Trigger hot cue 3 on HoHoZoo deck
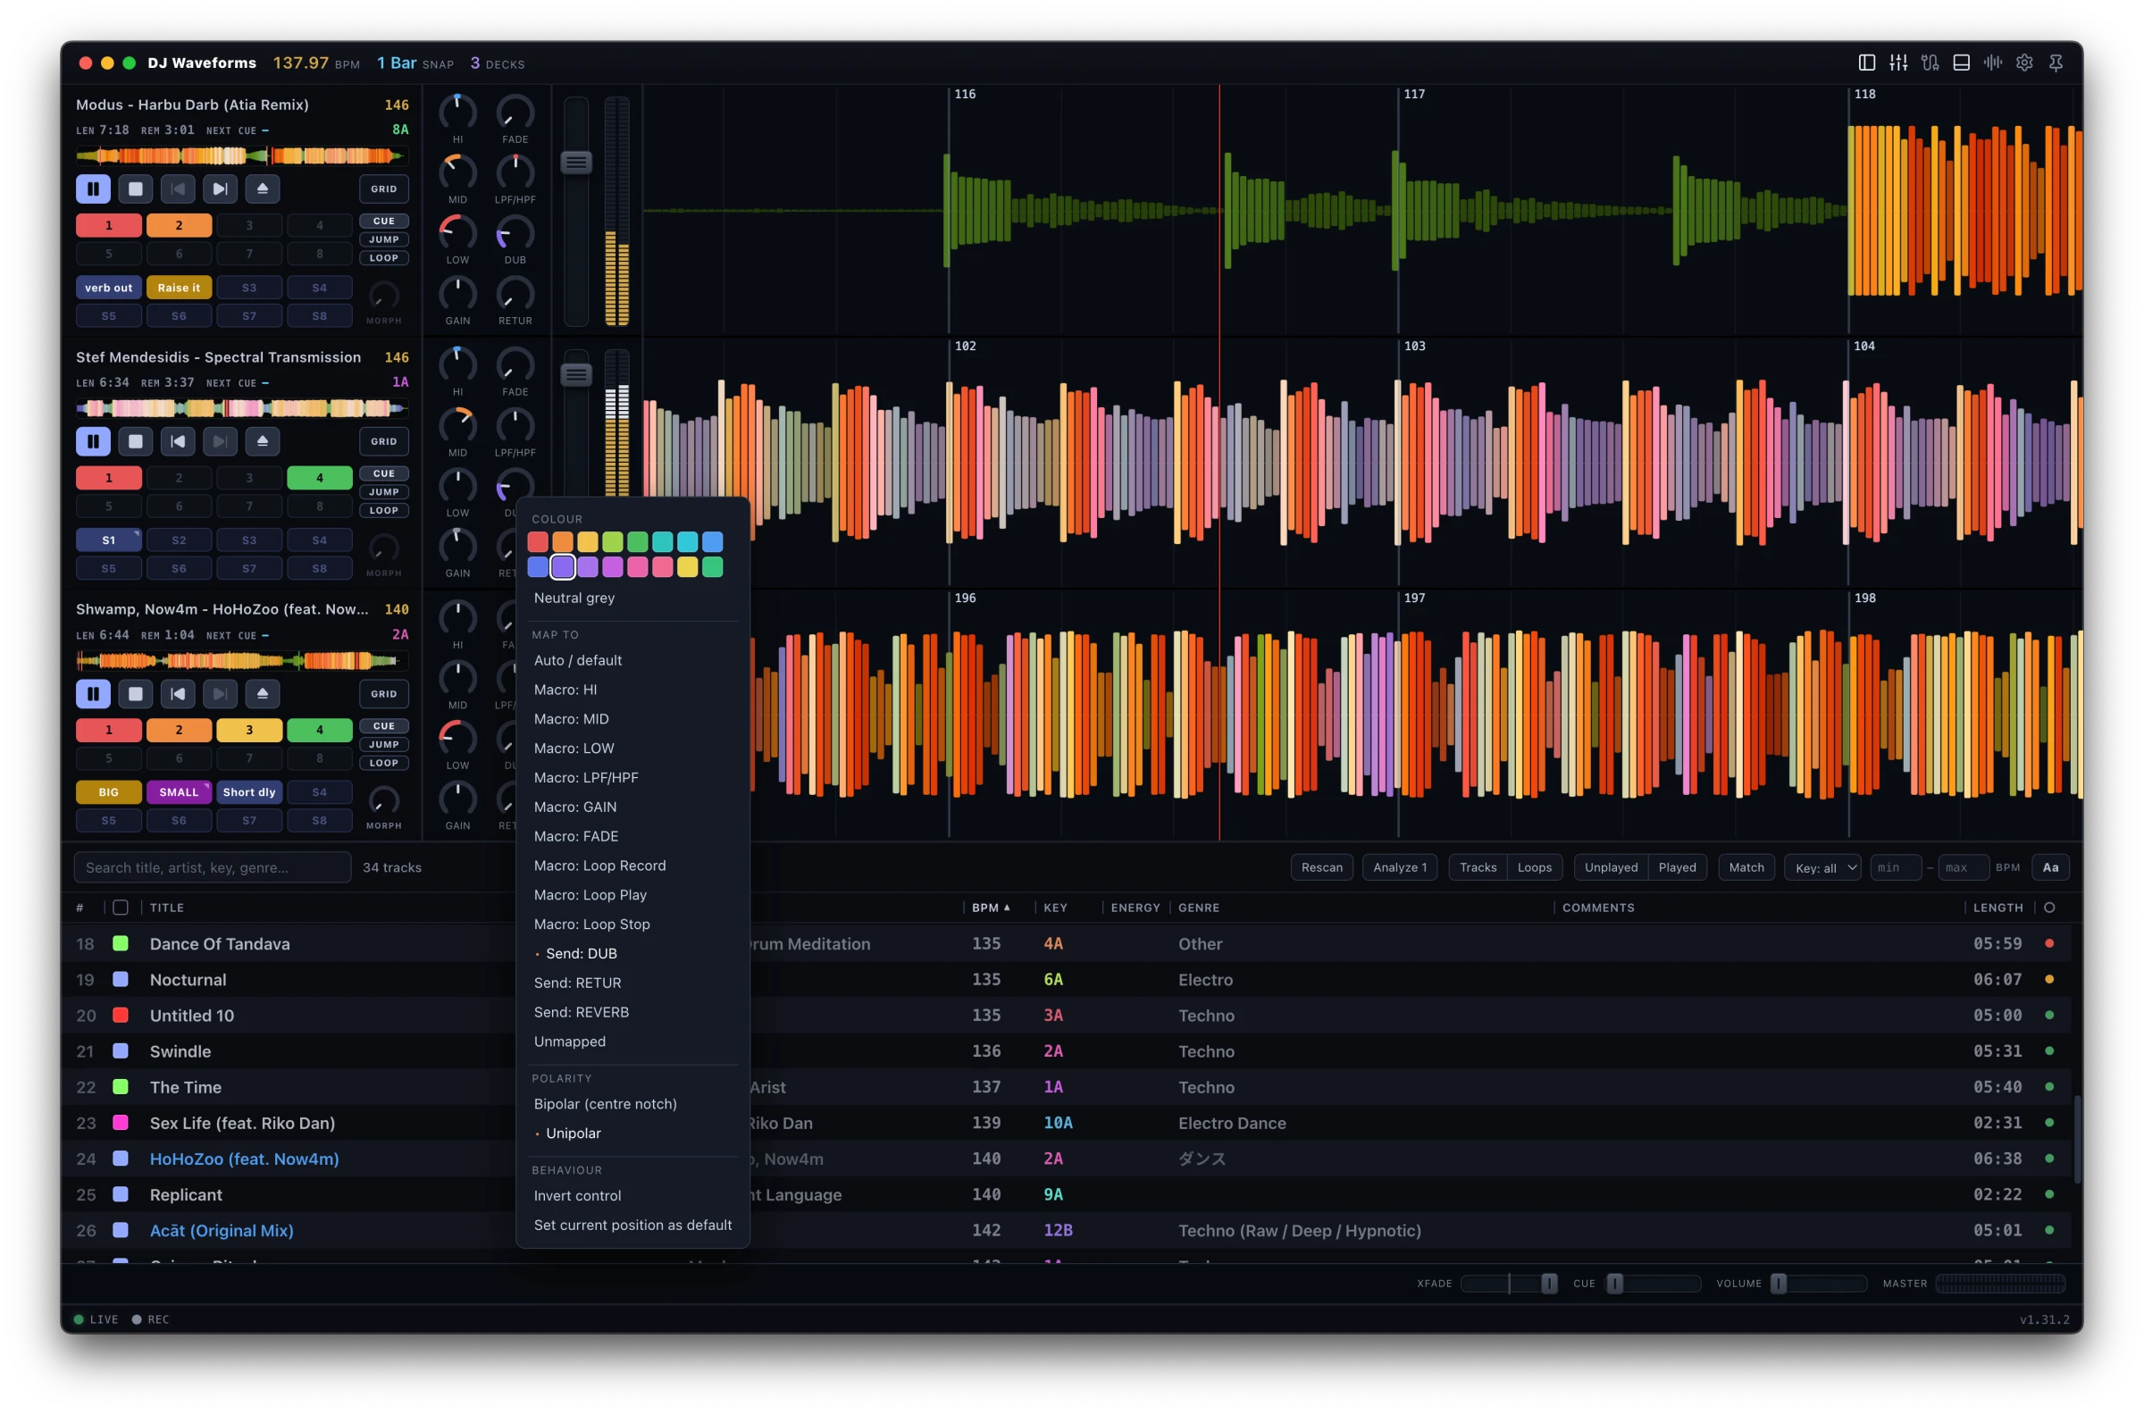 (249, 730)
